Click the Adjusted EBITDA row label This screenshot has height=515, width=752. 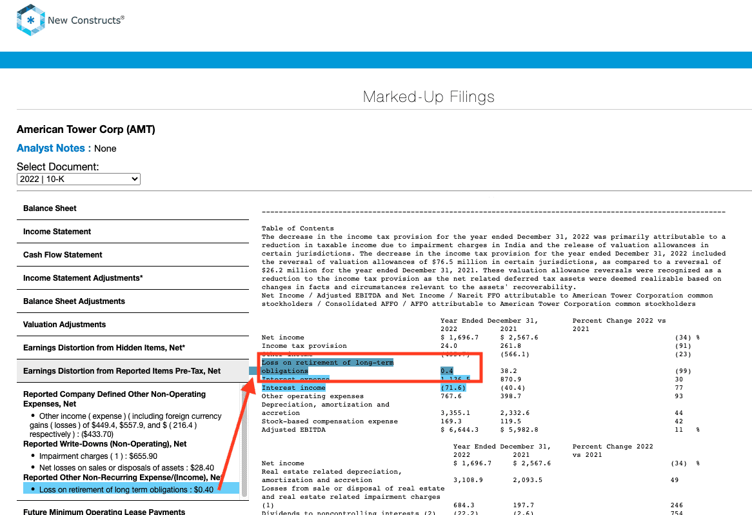click(x=293, y=430)
